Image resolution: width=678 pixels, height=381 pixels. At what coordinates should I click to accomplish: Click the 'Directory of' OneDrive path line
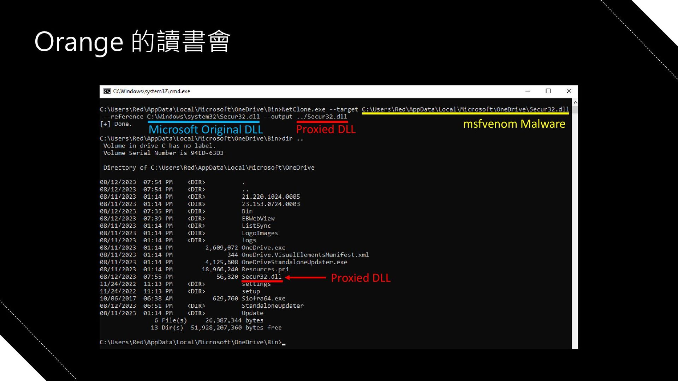pos(209,168)
